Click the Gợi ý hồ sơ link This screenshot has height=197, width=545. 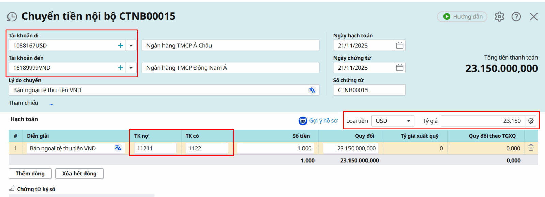tap(318, 121)
